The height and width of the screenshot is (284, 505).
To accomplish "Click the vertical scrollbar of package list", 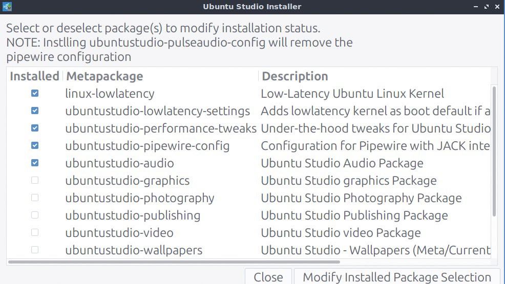I will (494, 151).
